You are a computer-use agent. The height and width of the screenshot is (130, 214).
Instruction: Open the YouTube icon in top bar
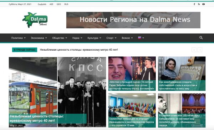pos(204,4)
